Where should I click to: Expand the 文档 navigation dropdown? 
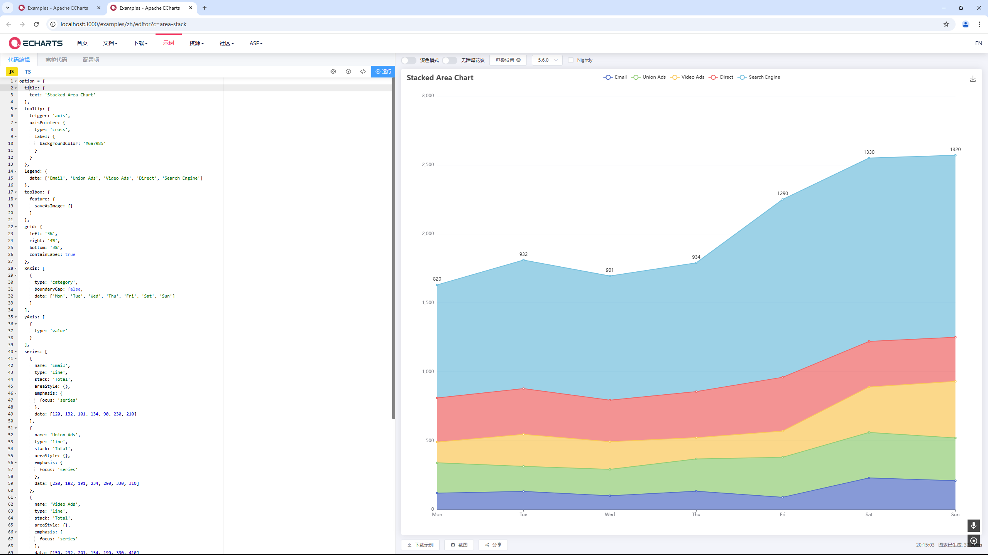click(x=110, y=43)
